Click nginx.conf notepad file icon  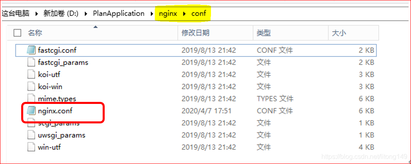coord(31,111)
